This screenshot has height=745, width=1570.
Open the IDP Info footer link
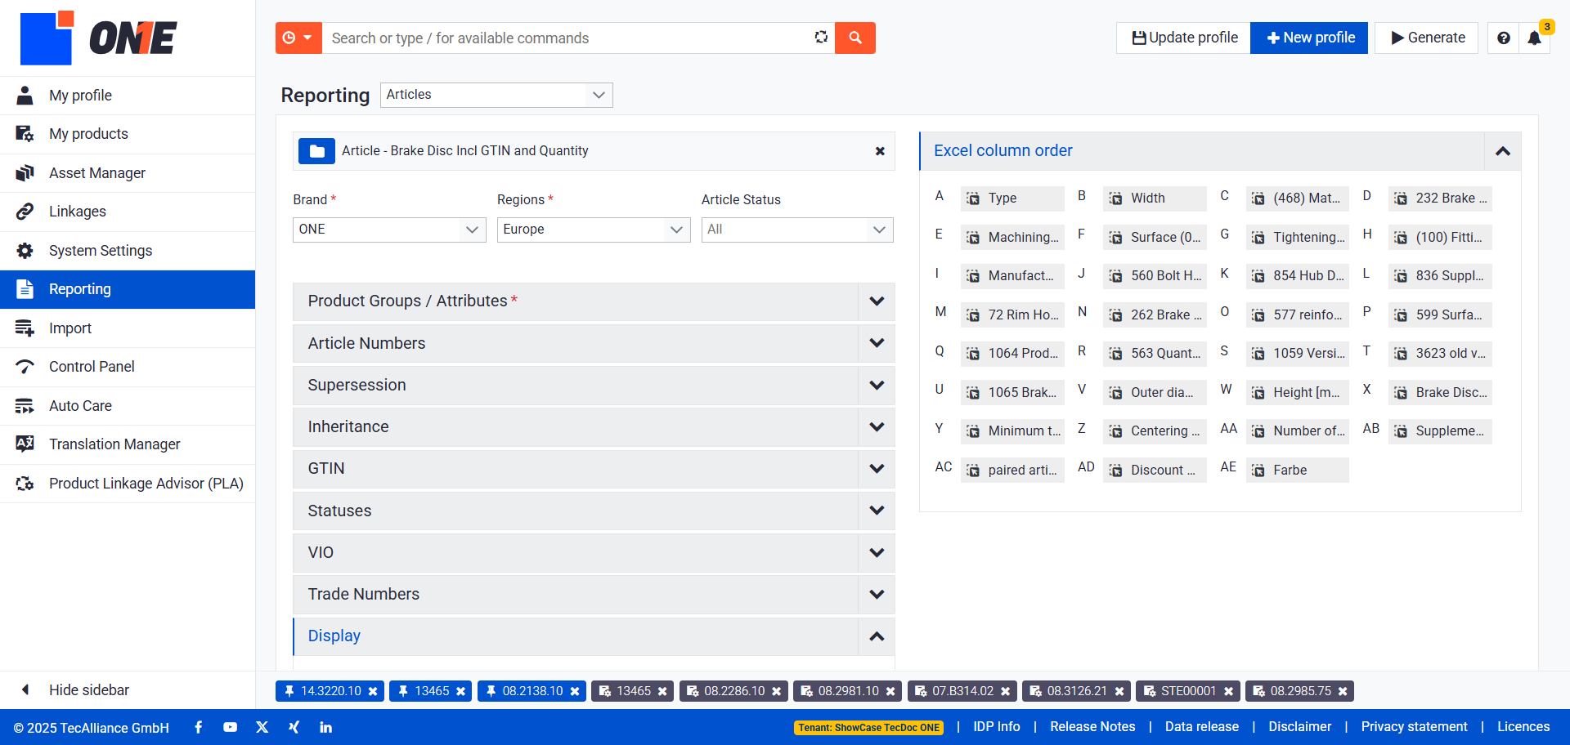pos(996,727)
